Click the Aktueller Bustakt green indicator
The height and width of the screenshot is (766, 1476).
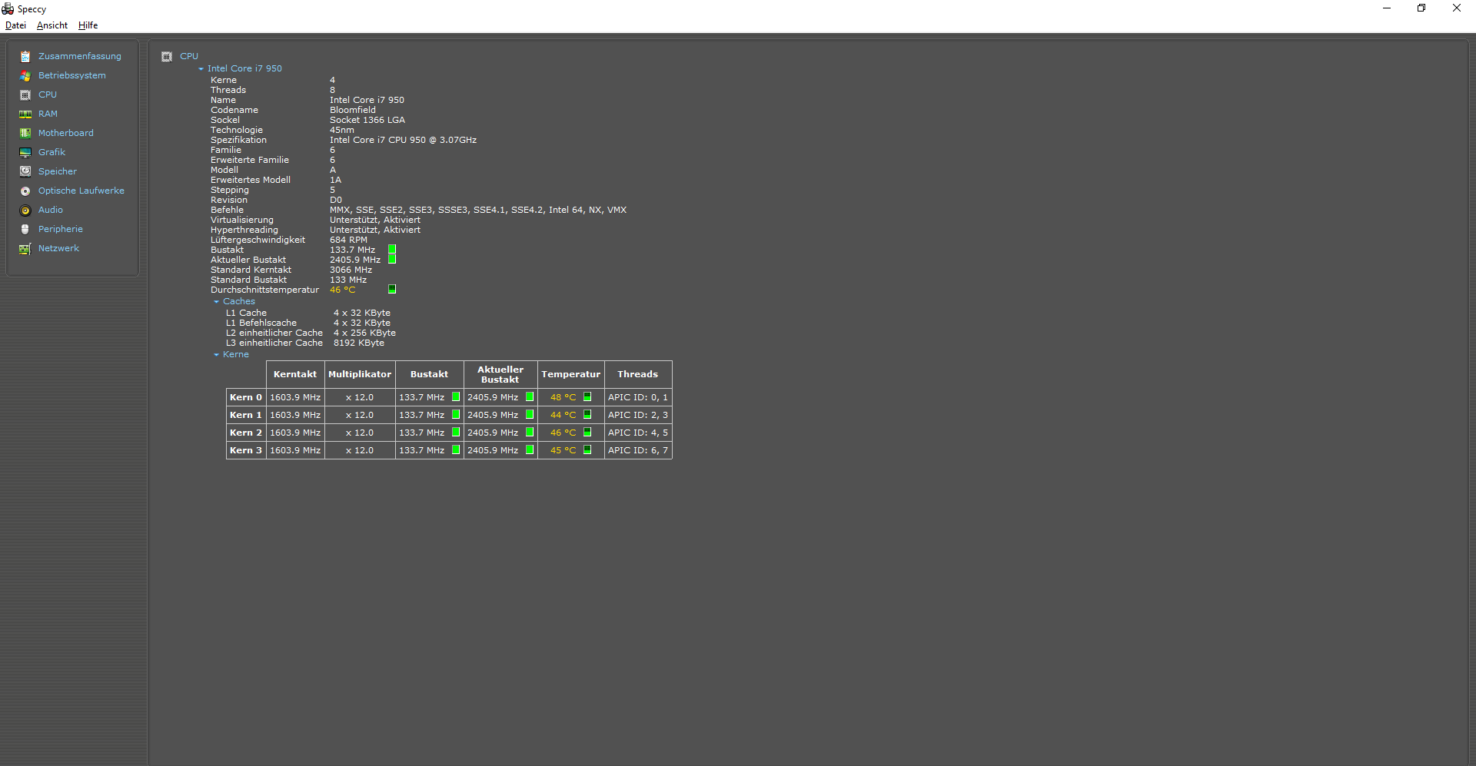tap(392, 260)
